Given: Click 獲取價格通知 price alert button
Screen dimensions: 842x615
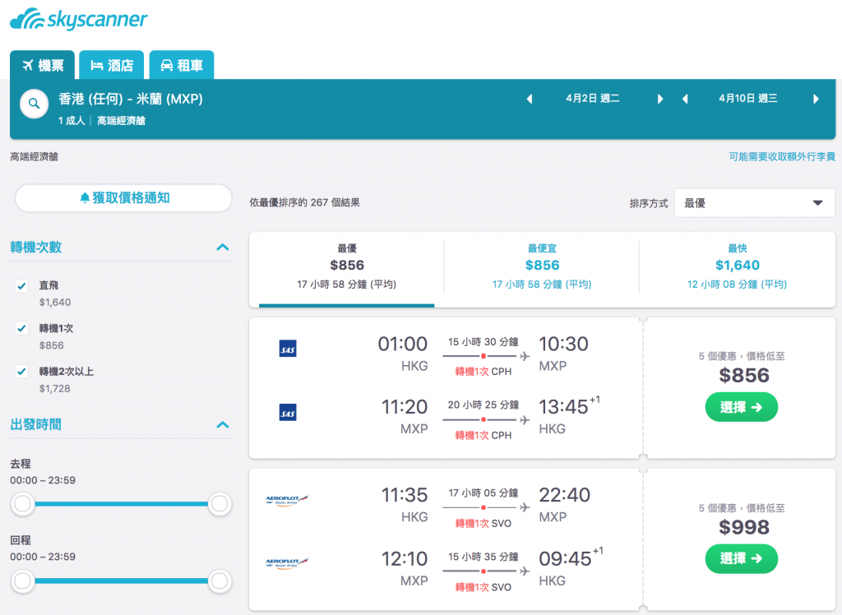Looking at the screenshot, I should [x=123, y=198].
